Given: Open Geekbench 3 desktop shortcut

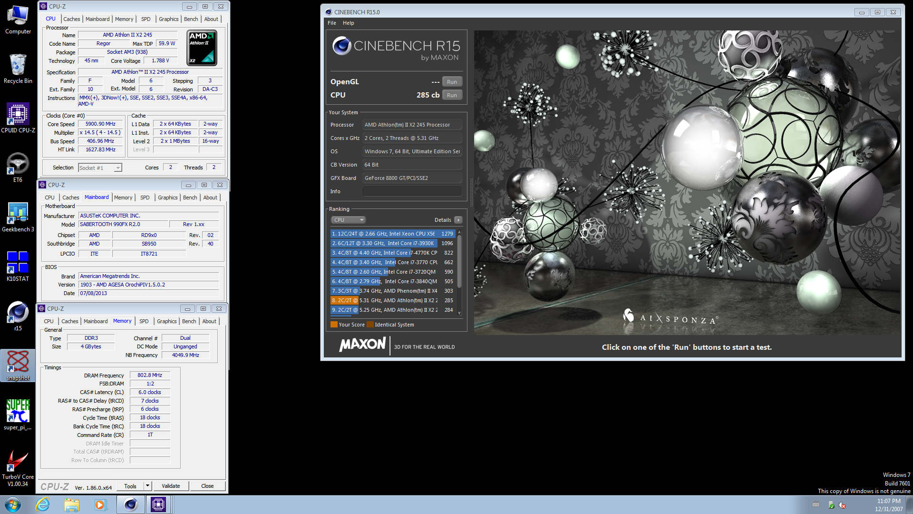Looking at the screenshot, I should coord(18,217).
